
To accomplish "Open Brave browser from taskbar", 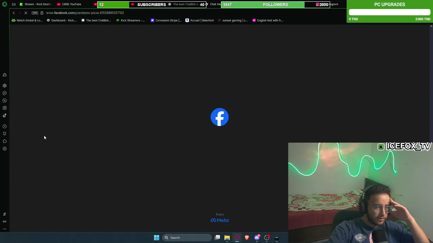I will click(247, 238).
